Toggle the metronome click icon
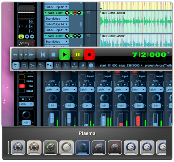This screenshot has width=174, height=162. 83,66
